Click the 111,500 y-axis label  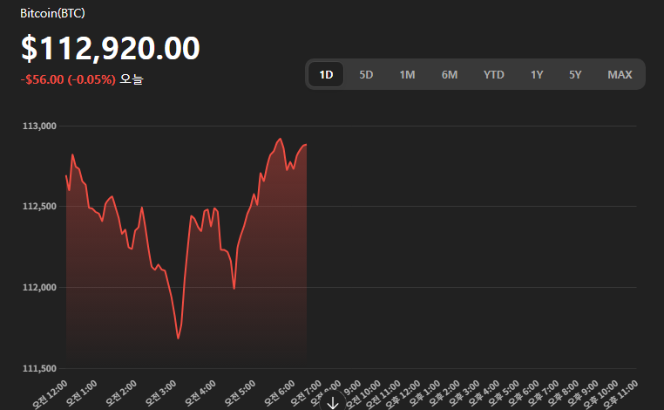(39, 369)
